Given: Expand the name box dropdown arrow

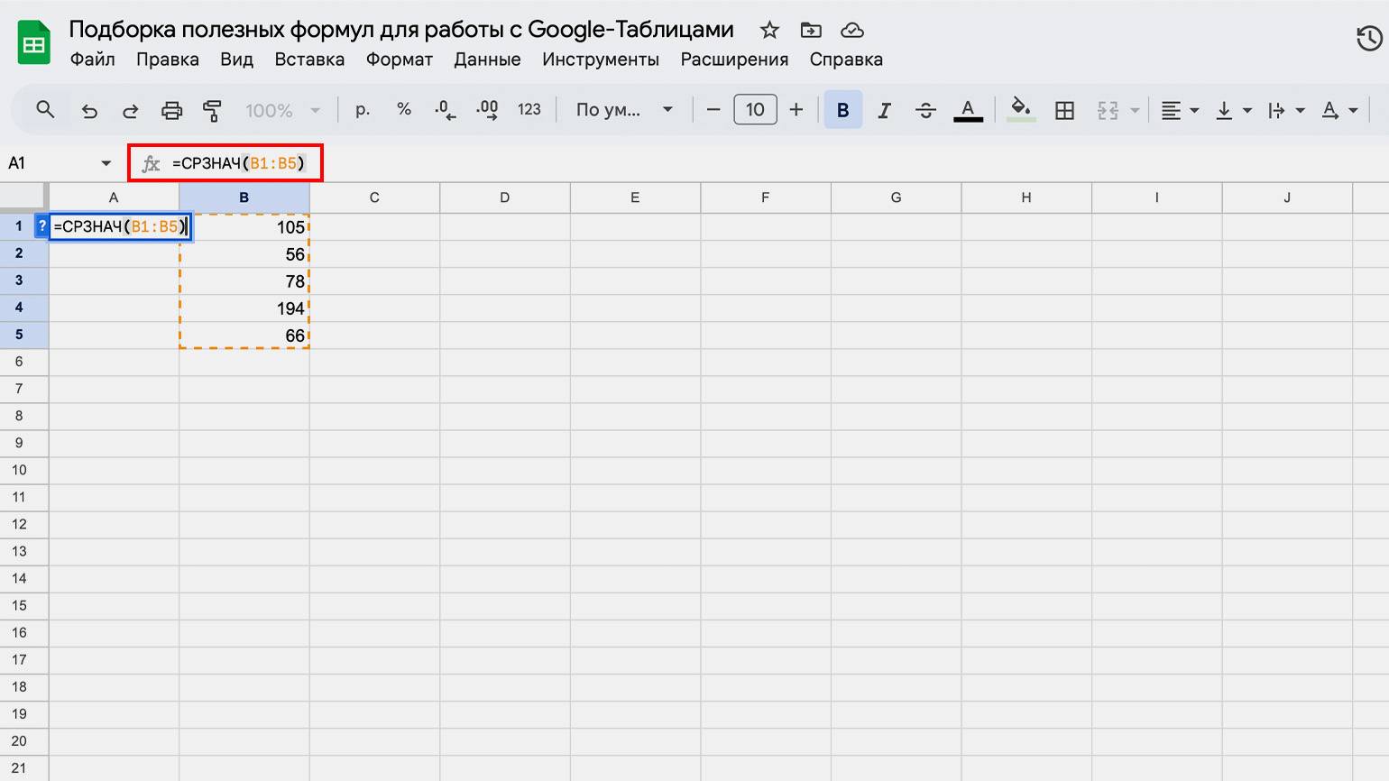Looking at the screenshot, I should [x=106, y=163].
